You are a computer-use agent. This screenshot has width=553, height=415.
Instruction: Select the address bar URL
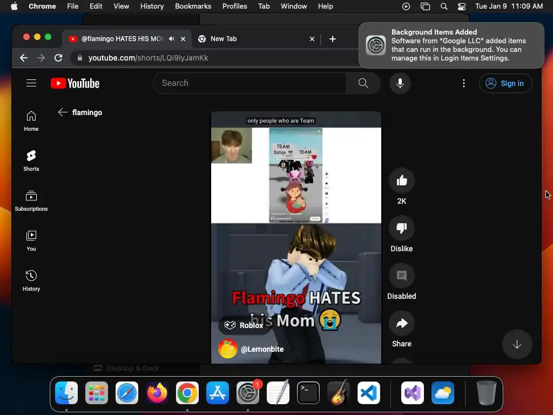tap(148, 58)
